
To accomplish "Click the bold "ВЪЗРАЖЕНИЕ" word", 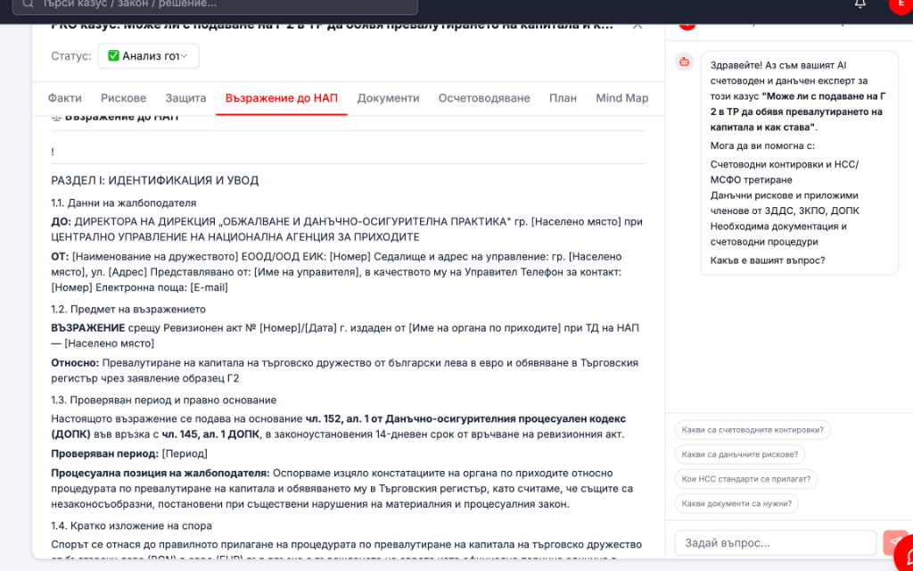I will [88, 328].
